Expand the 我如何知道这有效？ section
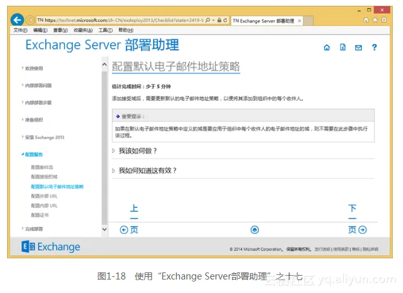This screenshot has height=293, width=403. coord(147,170)
